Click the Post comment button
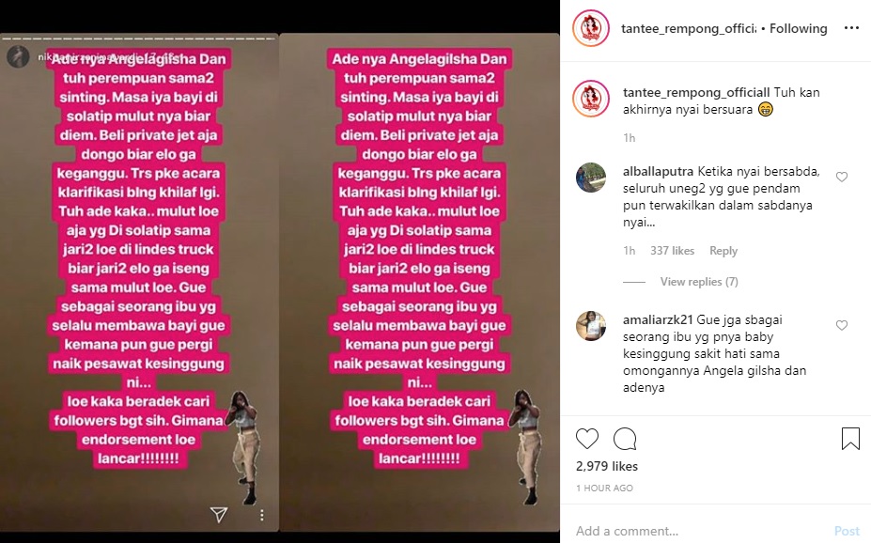 (847, 531)
